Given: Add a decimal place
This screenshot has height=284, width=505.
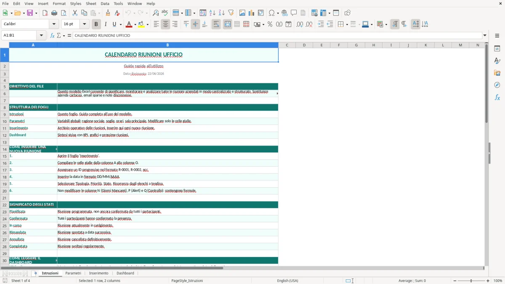Looking at the screenshot, I should [300, 24].
